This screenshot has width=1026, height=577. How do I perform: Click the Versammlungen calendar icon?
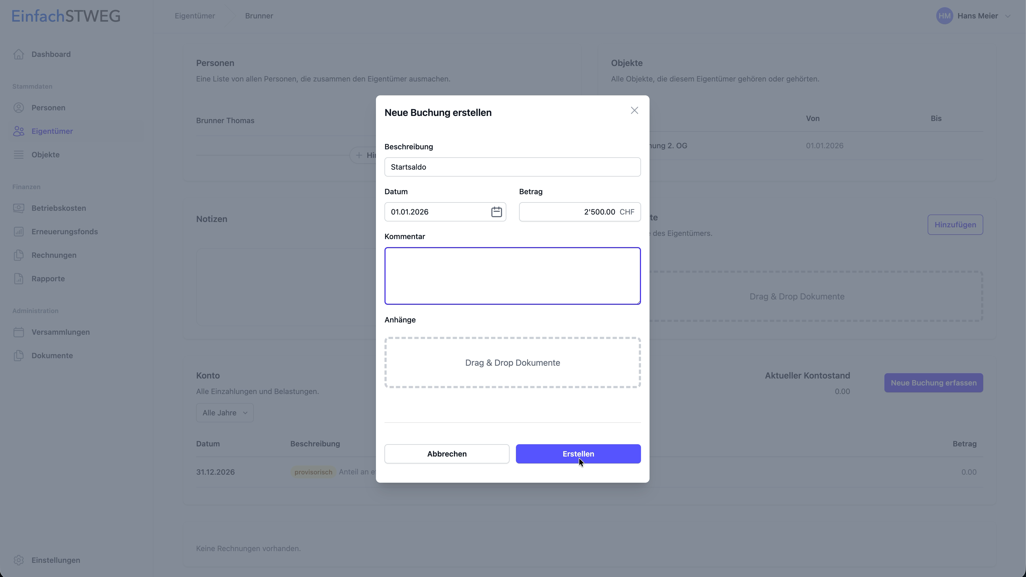click(19, 332)
